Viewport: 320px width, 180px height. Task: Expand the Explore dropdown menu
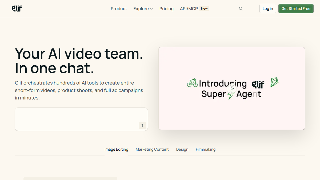tap(143, 9)
